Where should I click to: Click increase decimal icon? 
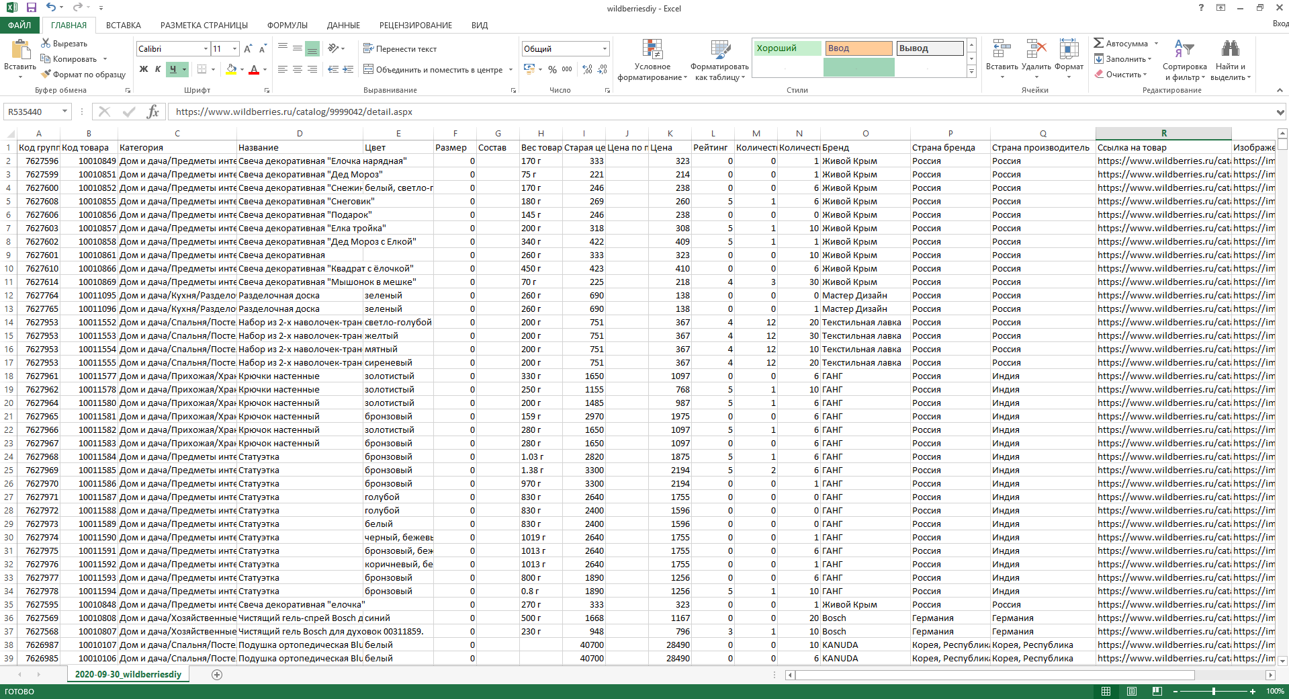point(588,69)
